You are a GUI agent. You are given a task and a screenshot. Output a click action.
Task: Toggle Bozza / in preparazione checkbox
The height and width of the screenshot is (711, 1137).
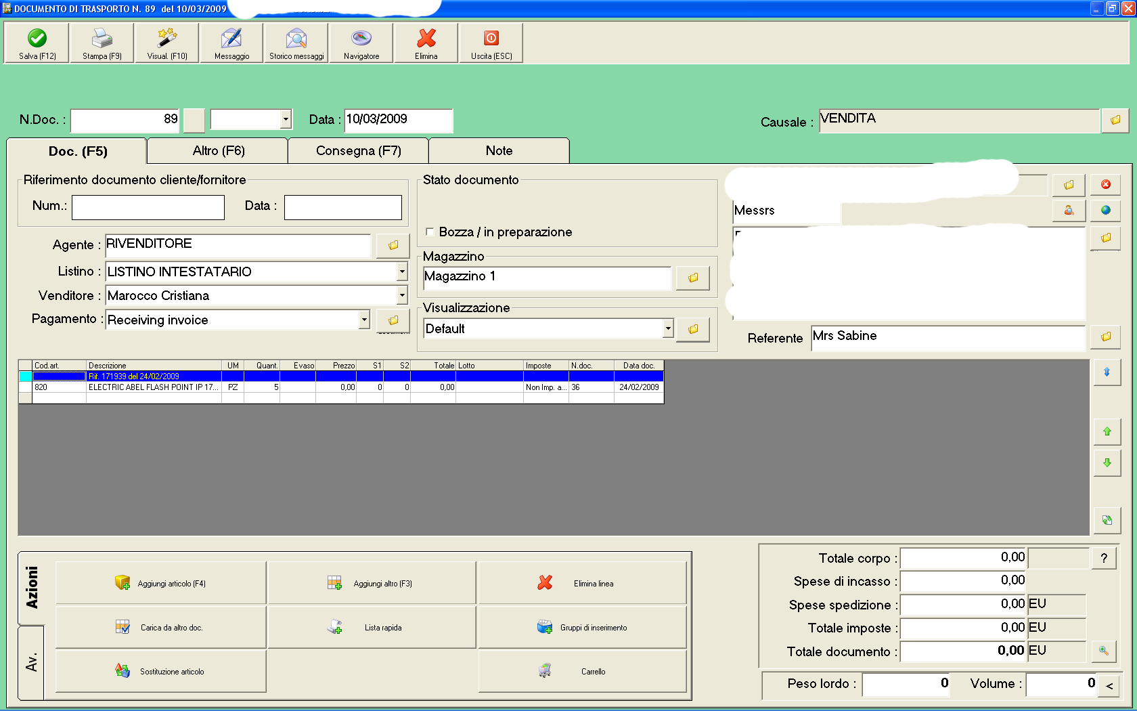429,232
